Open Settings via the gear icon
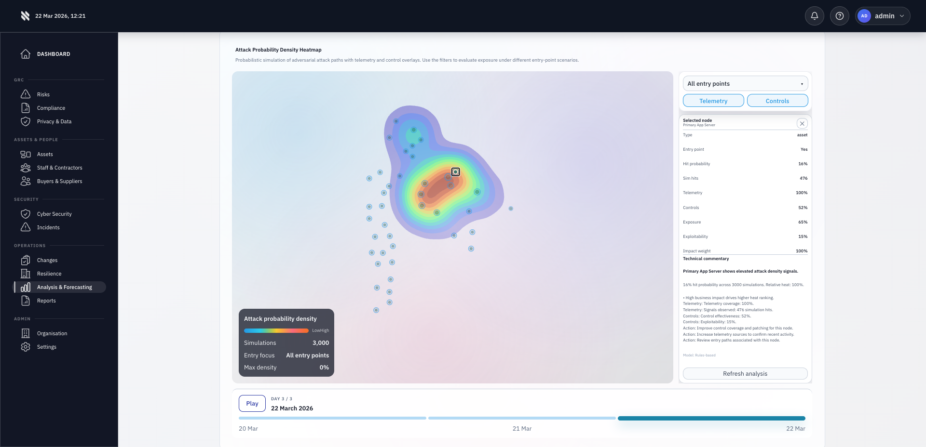 coord(26,347)
